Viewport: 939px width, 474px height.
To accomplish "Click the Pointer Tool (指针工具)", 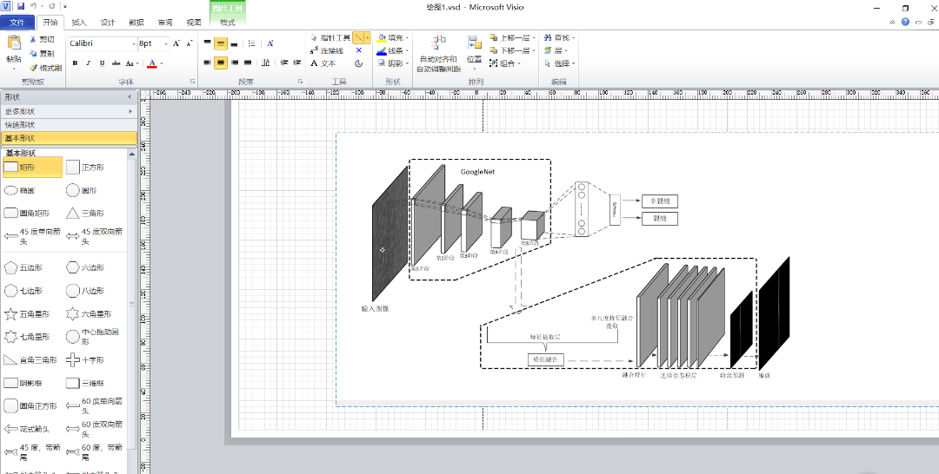I will tap(330, 38).
